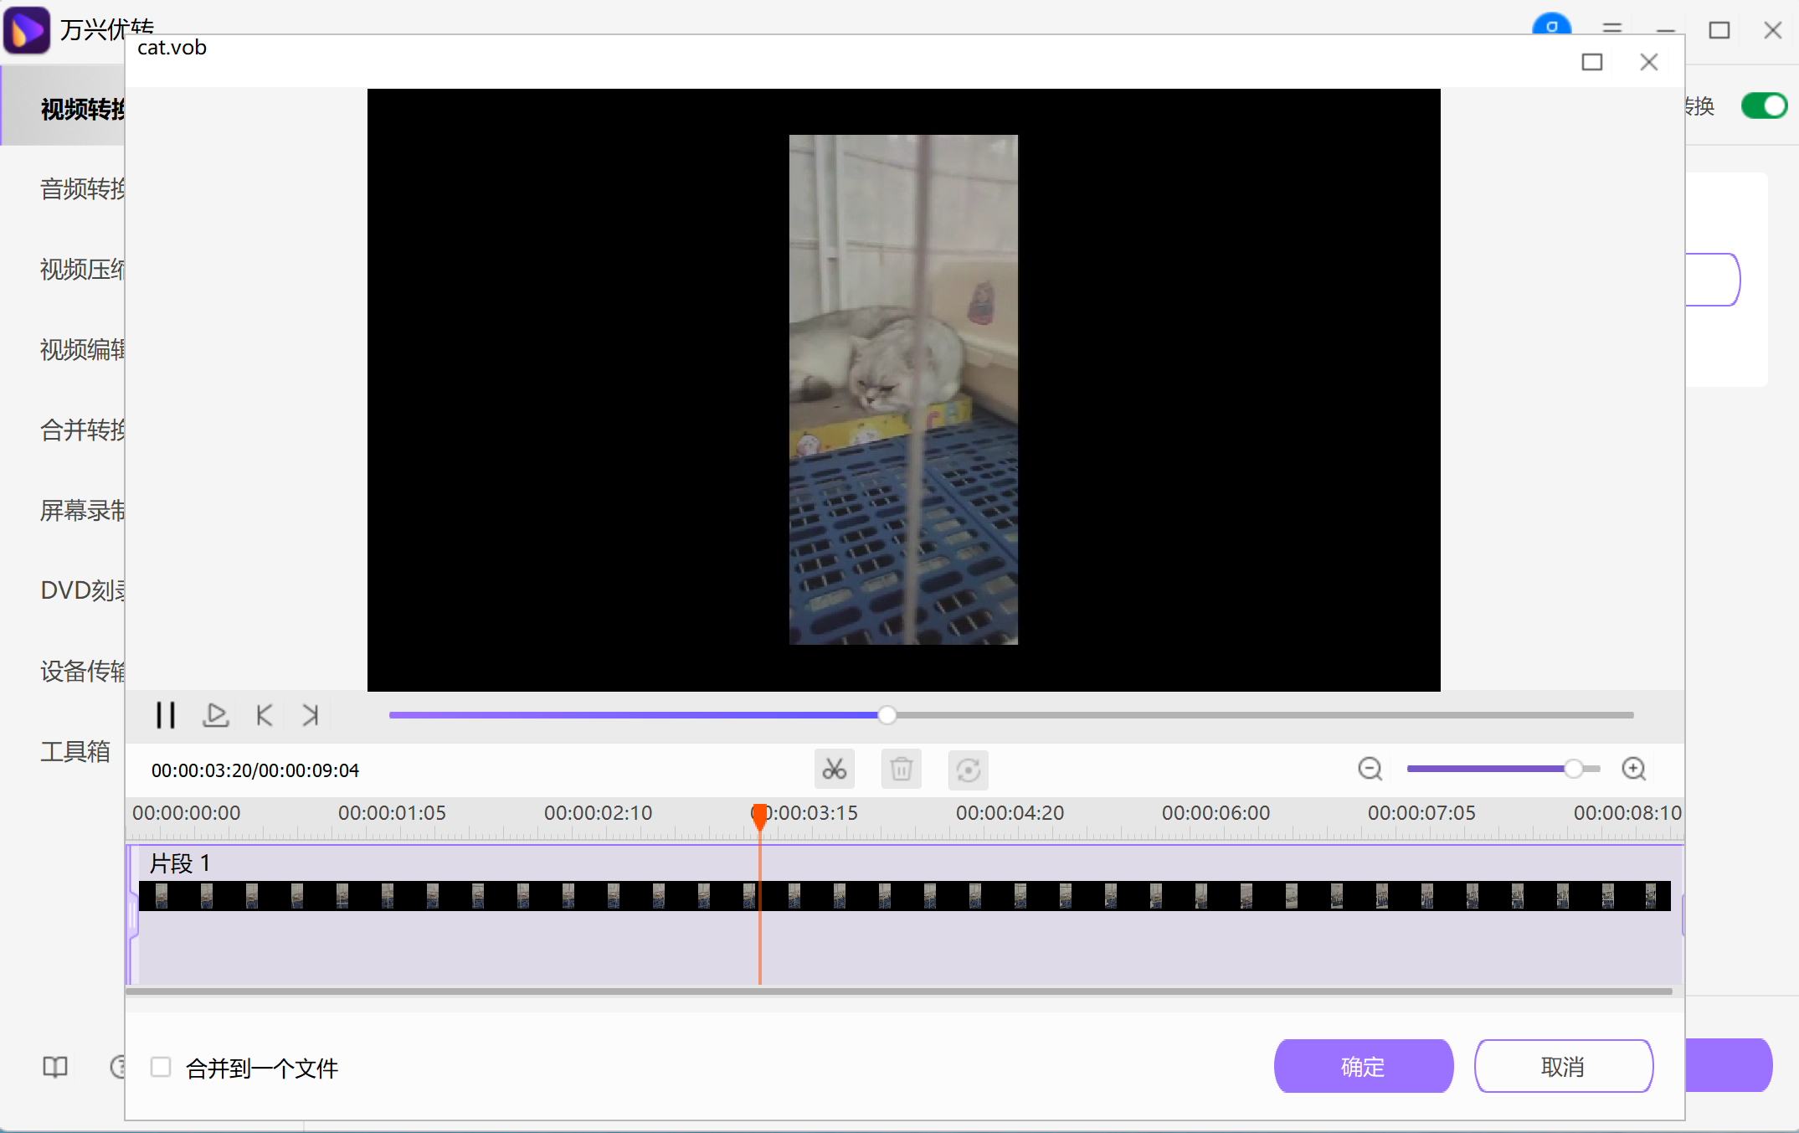Enable 合并到一个文件 checkbox
Viewport: 1799px width, 1133px height.
click(160, 1068)
